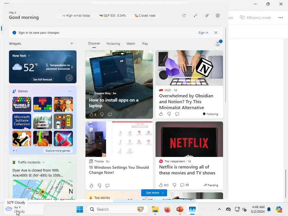288x216 pixels.
Task: Switch Games widget page via dots
Action: [x=15, y=151]
